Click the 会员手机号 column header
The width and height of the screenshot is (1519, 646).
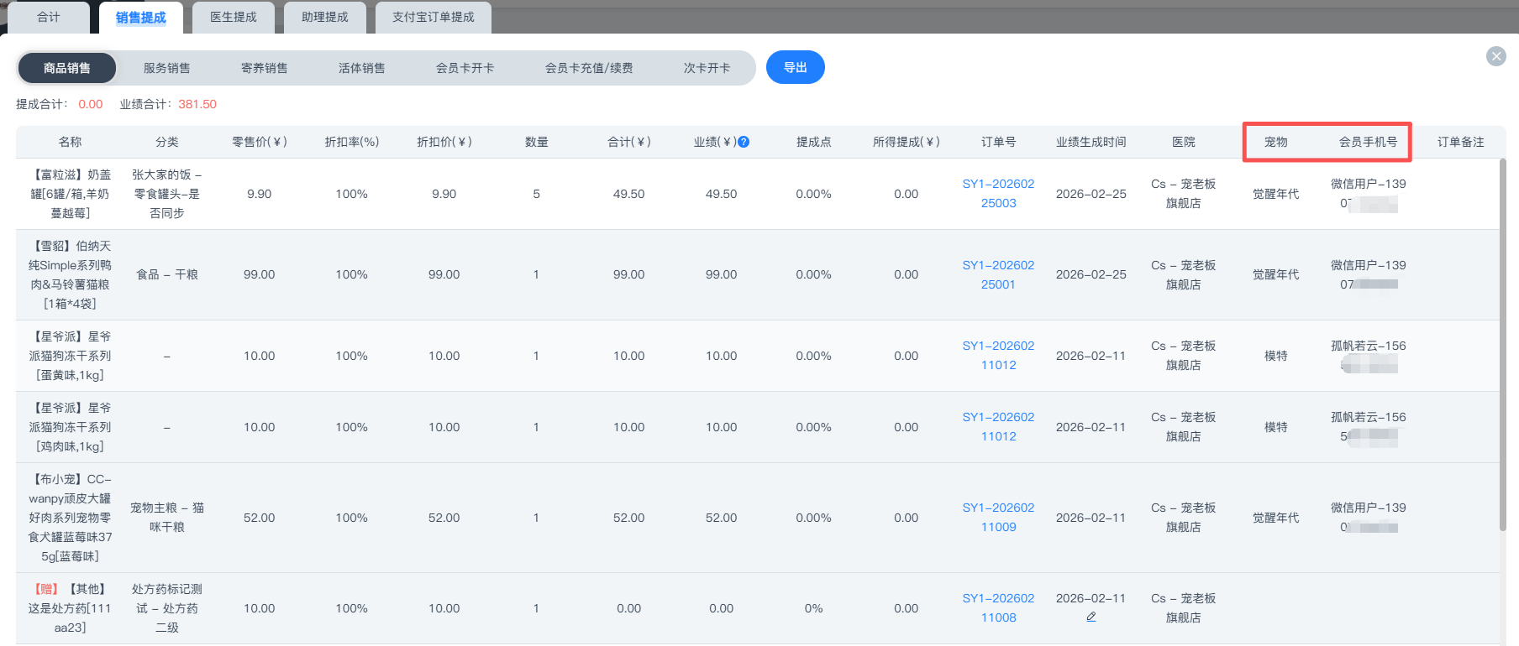tap(1368, 142)
